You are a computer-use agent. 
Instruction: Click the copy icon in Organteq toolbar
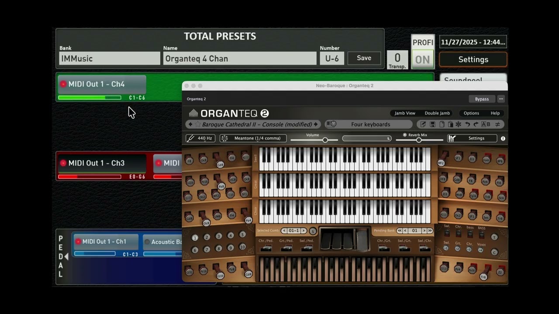(x=442, y=124)
